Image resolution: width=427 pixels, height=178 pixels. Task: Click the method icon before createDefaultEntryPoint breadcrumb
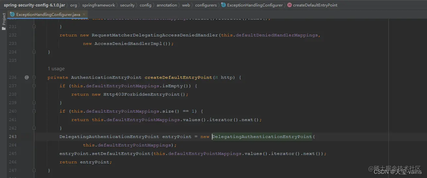tap(290, 5)
